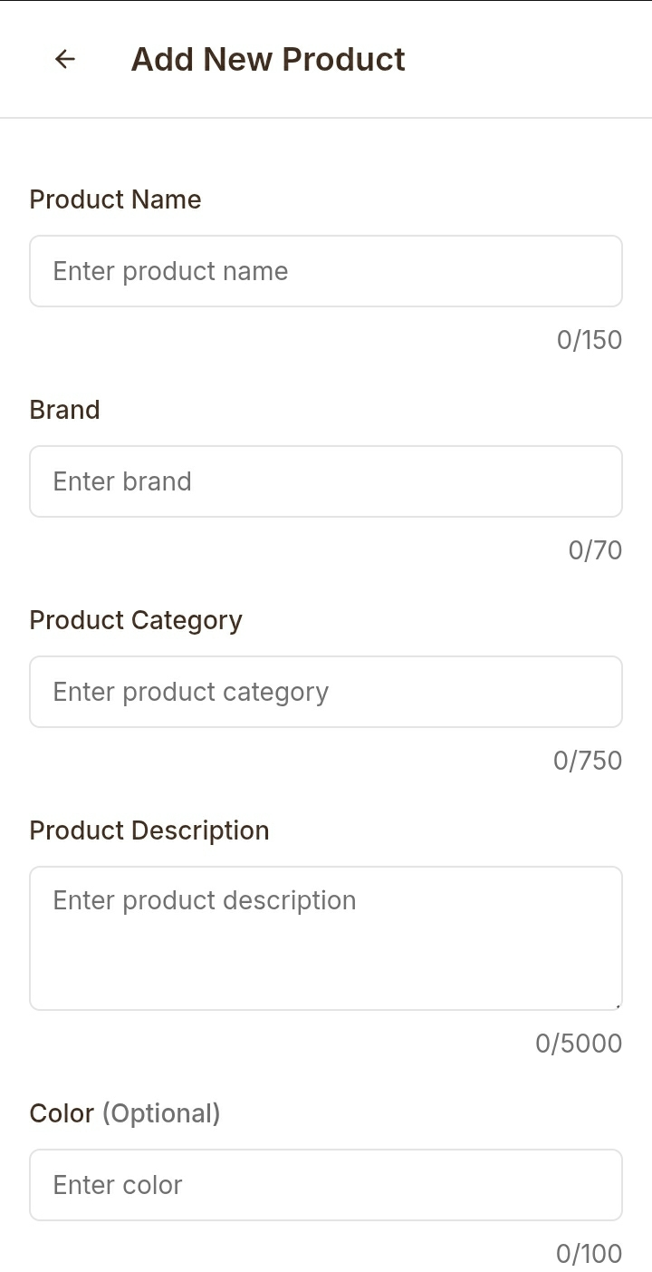Click the 0/150 character counter
The image size is (652, 1272).
pos(590,340)
